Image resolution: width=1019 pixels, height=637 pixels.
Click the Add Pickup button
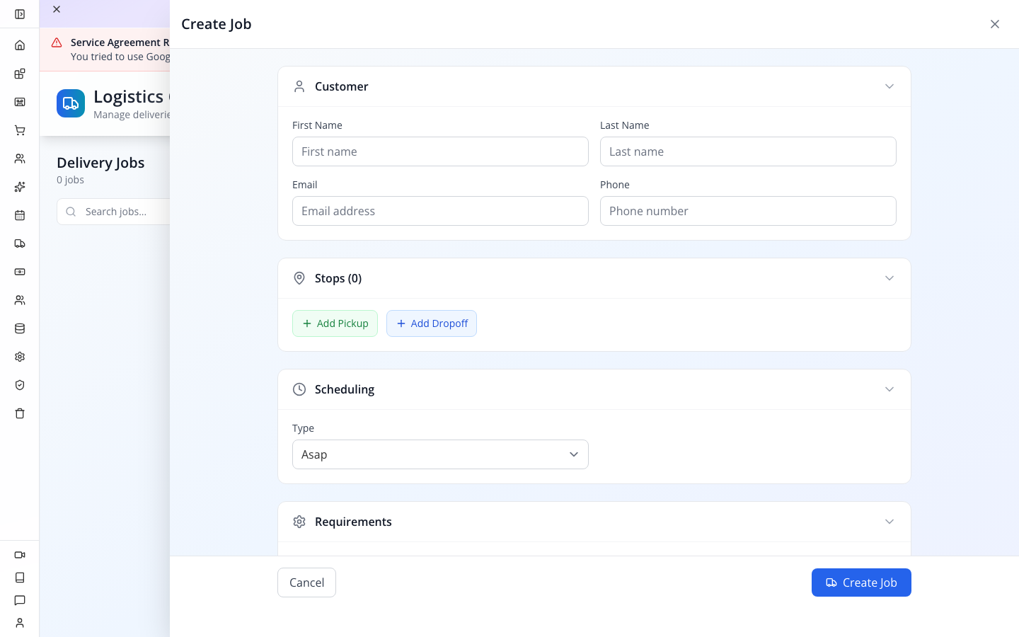point(335,323)
